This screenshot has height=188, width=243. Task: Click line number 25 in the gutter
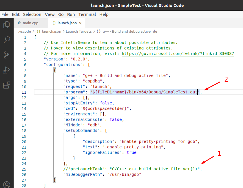pyautogui.click(x=24, y=169)
